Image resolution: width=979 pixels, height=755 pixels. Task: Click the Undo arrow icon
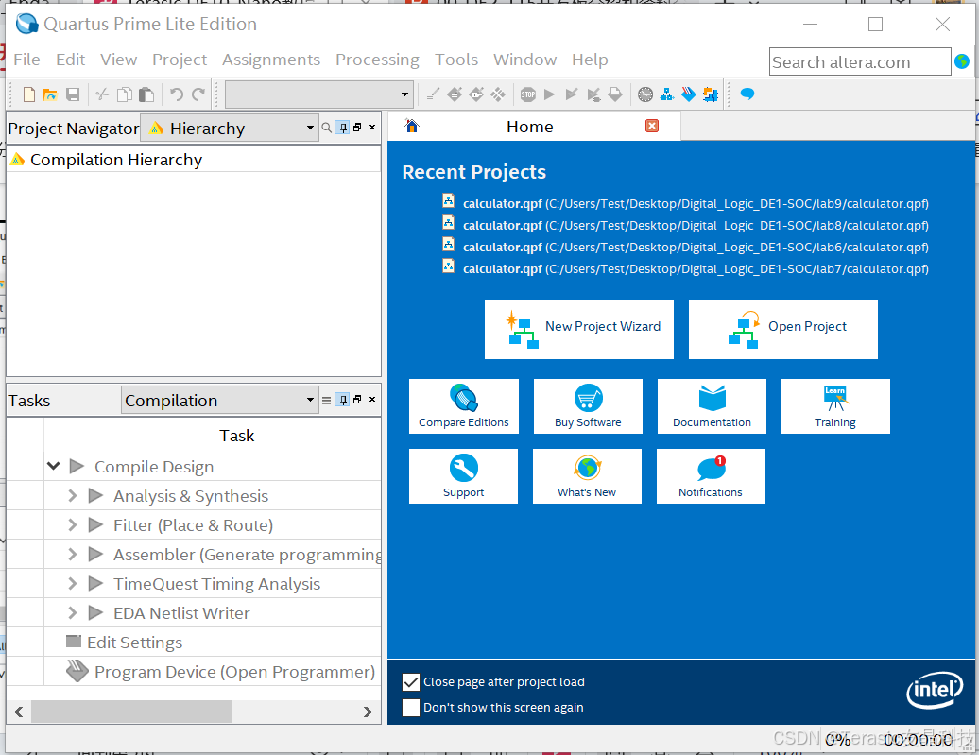click(177, 94)
